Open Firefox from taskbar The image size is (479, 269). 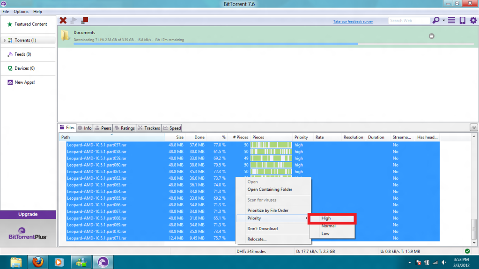point(38,262)
